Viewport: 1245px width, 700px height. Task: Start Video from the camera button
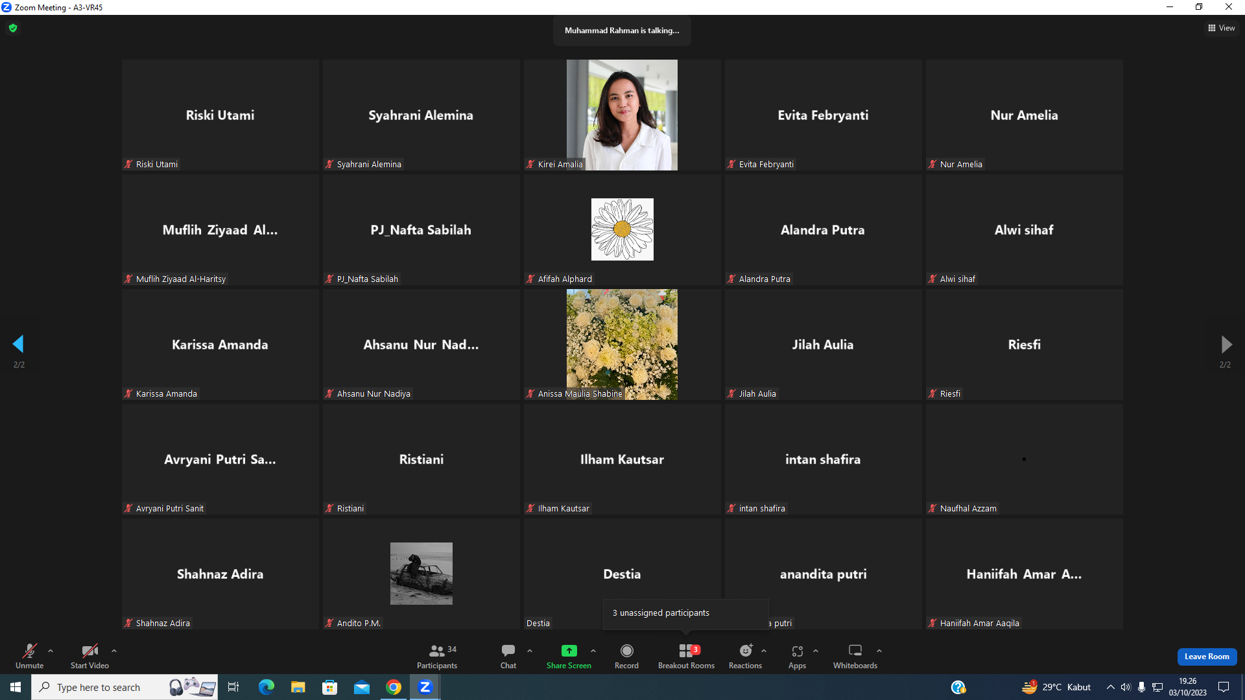pos(89,656)
